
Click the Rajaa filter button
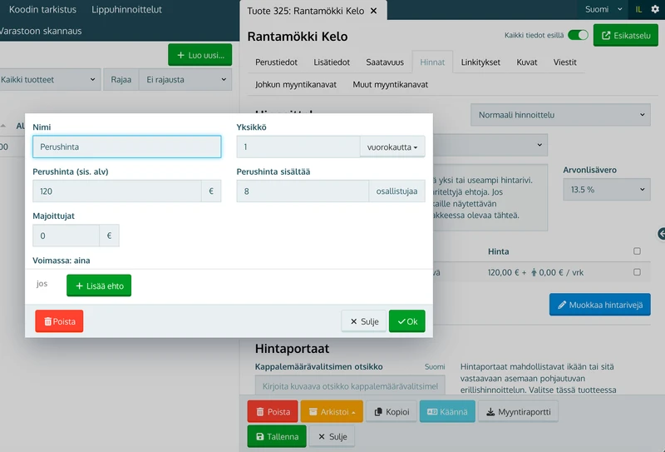tap(121, 79)
